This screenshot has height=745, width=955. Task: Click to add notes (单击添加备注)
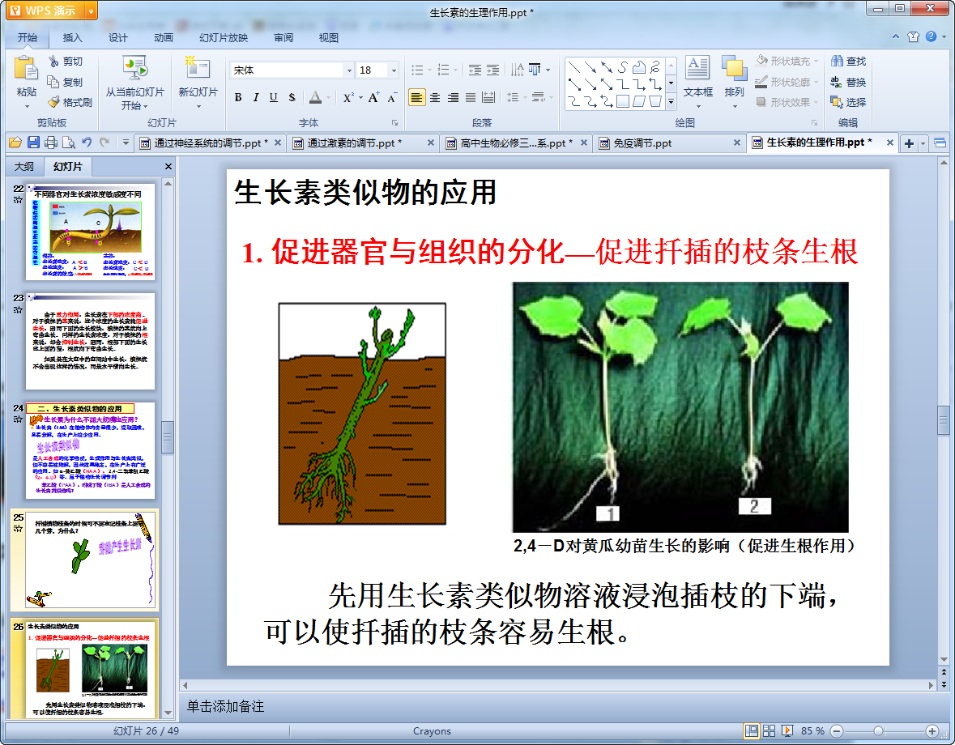(x=225, y=706)
